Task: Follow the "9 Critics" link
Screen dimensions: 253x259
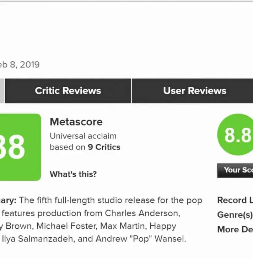Action: tap(104, 147)
